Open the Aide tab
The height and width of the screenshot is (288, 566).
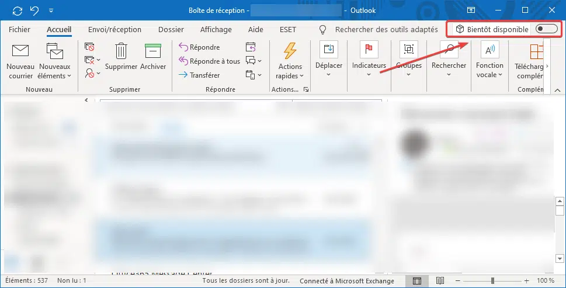click(x=256, y=30)
